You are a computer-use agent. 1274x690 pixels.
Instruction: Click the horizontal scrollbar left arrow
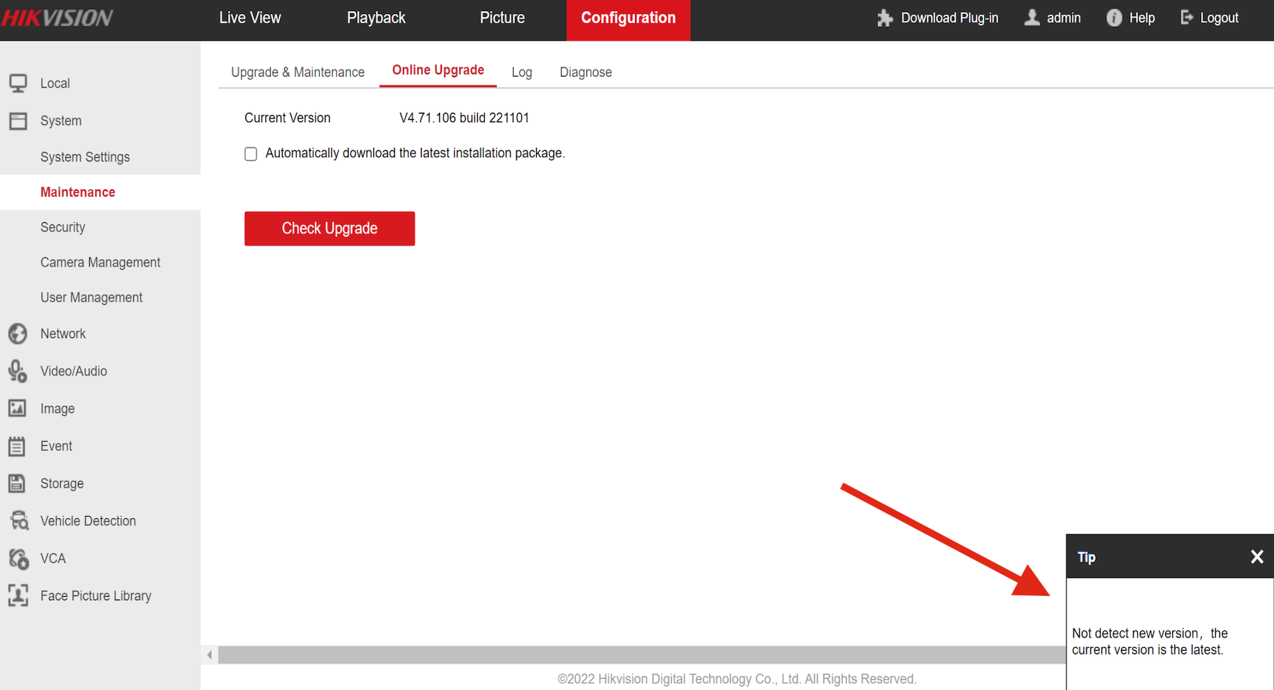click(209, 655)
